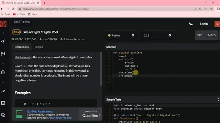Toggle dark mode moon icon
Image resolution: width=220 pixels, height=123 pixels.
click(191, 24)
